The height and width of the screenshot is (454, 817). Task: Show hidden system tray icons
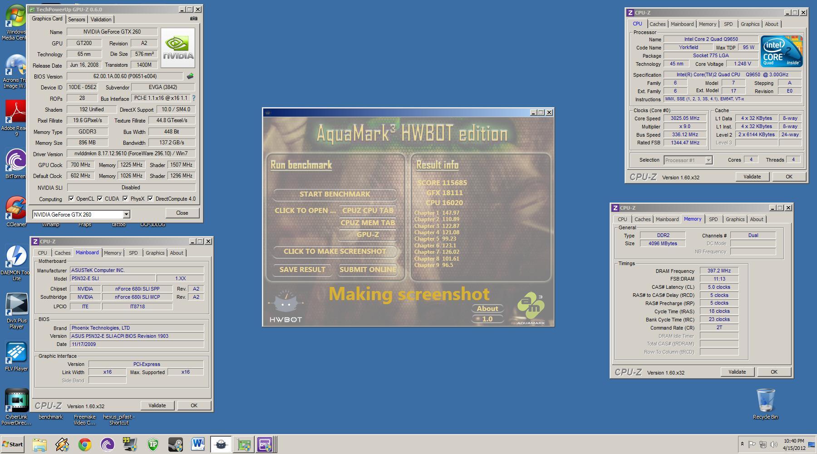(742, 444)
